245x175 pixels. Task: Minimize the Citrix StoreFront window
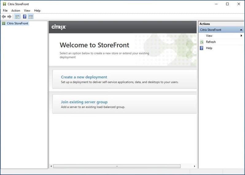coord(216,4)
